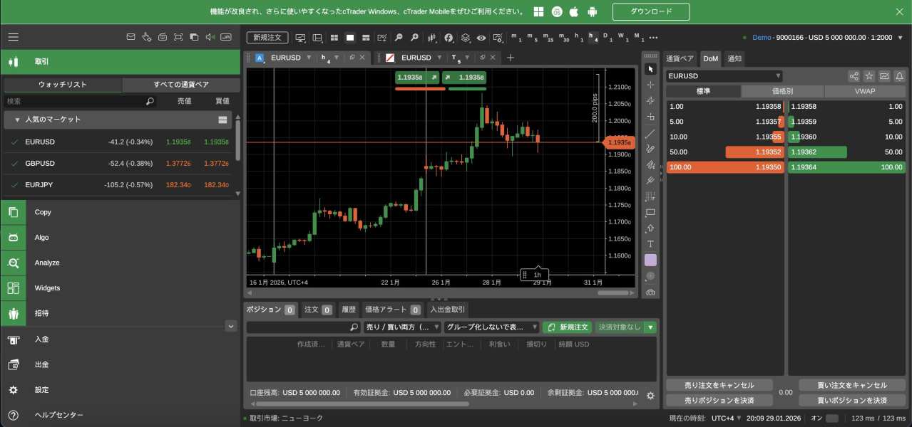
Task: Take a chart screenshot with camera icon
Action: (x=650, y=292)
